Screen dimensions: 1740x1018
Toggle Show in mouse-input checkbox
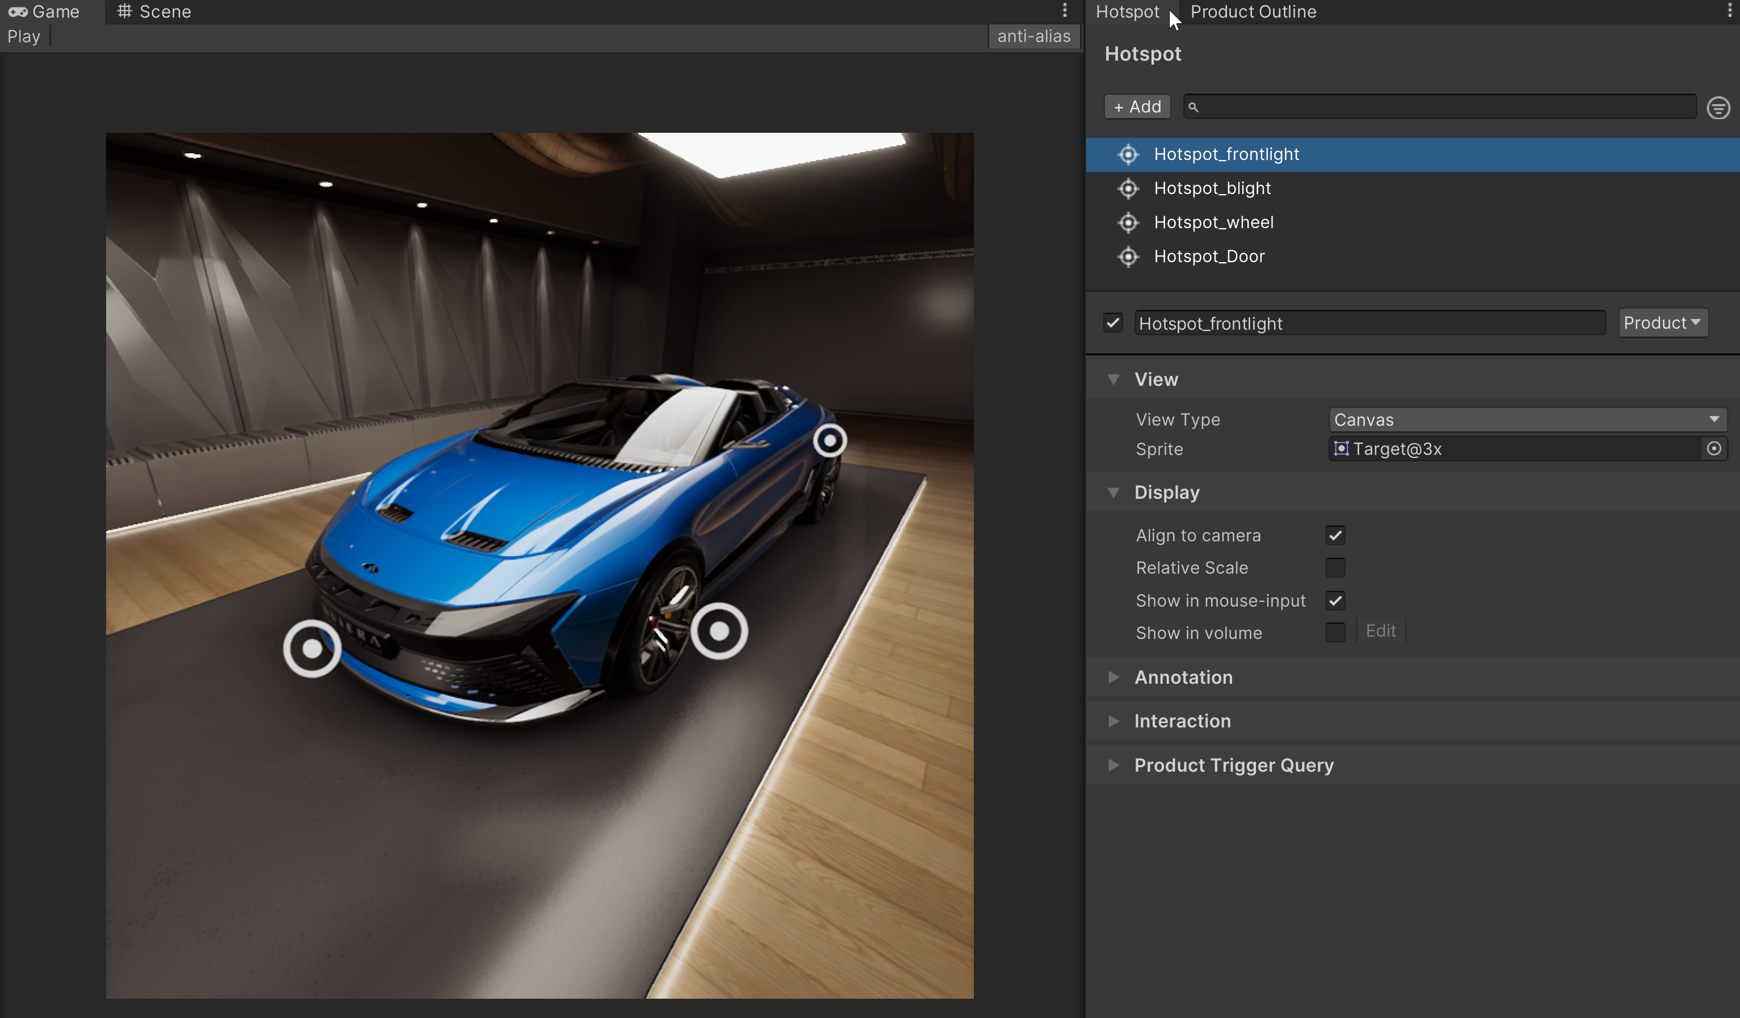(x=1335, y=600)
